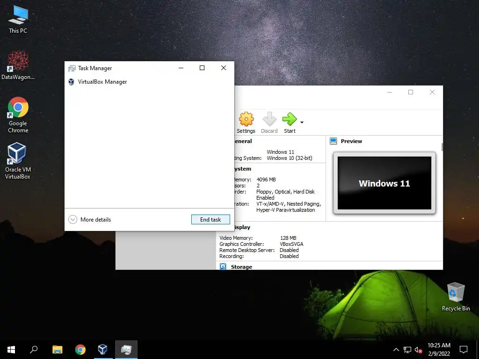Click the Display section header
Image resolution: width=479 pixels, height=359 pixels.
(243, 227)
